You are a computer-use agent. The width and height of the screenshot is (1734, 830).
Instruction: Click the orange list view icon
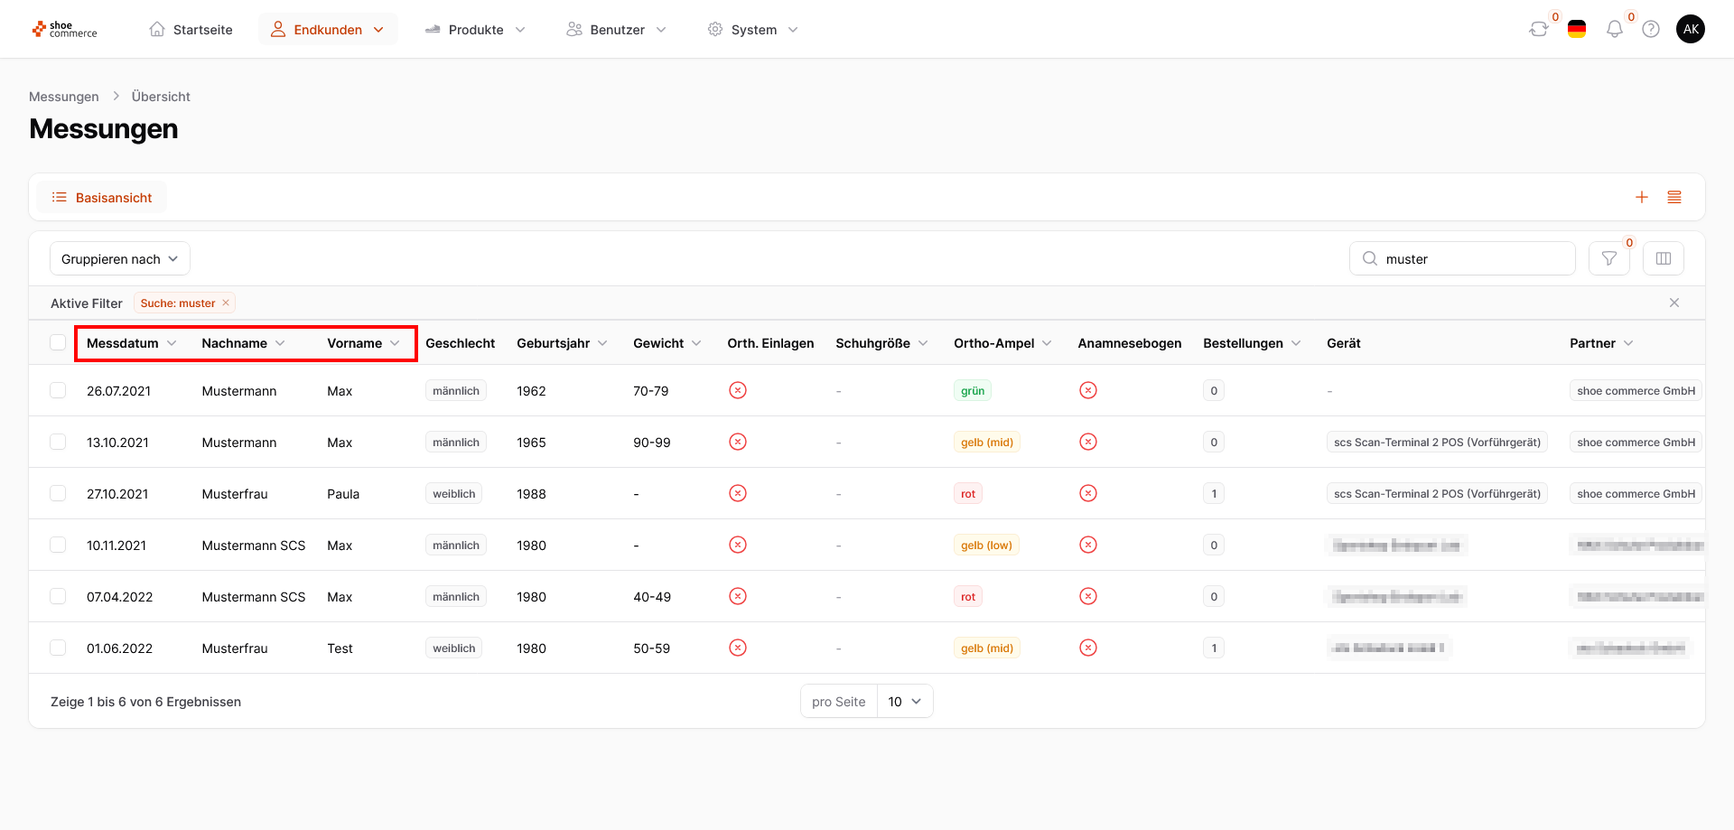click(x=1674, y=197)
